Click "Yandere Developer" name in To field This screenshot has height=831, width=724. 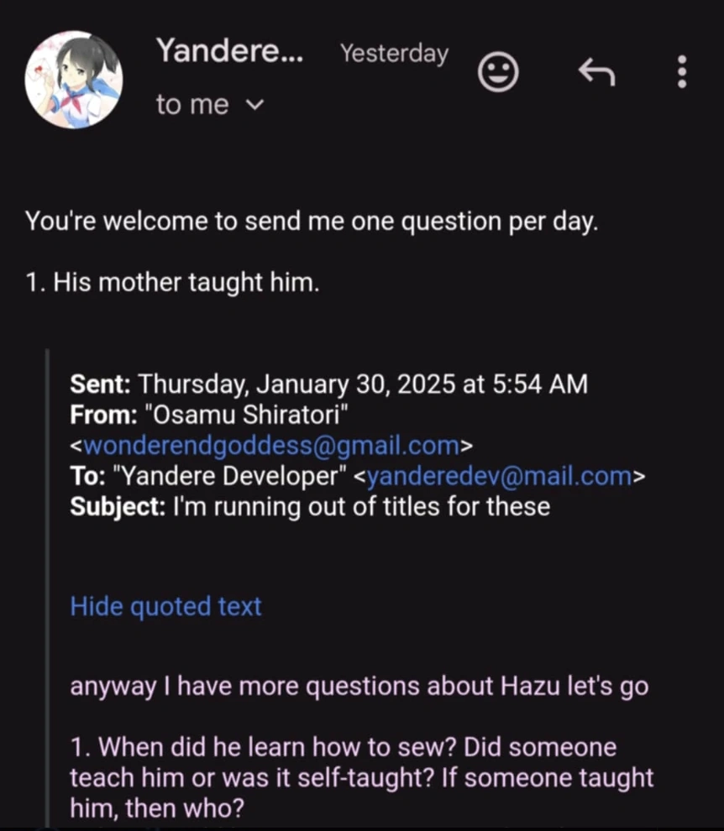pyautogui.click(x=230, y=476)
